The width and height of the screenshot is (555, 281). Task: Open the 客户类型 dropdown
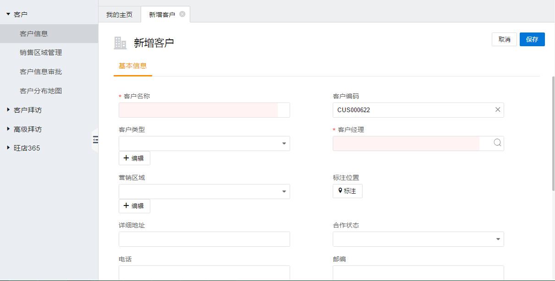[284, 144]
